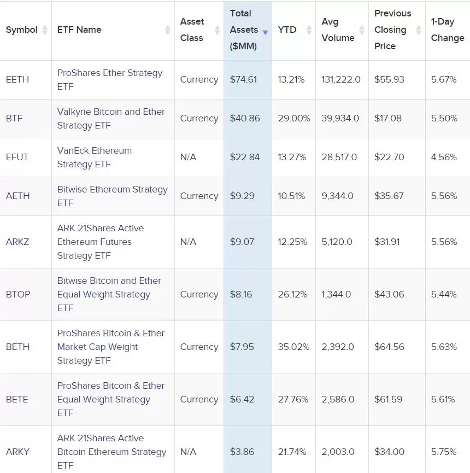Sort by Asset Class column arrows
This screenshot has width=470, height=473.
[217, 30]
